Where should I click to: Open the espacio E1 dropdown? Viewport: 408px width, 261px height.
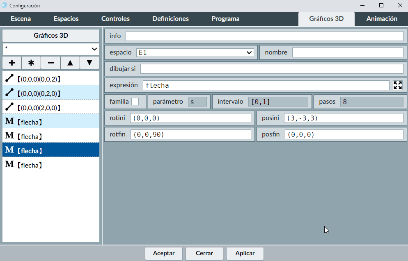(x=196, y=52)
